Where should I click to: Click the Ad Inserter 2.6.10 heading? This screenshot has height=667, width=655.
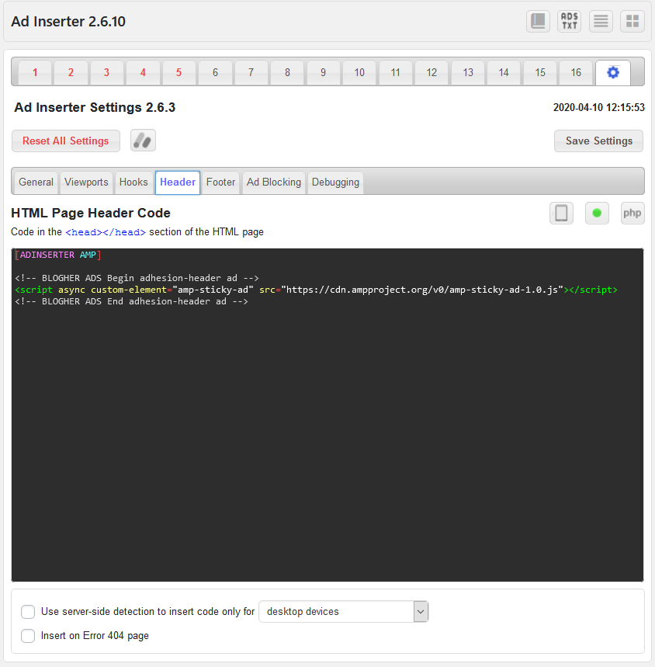[68, 21]
